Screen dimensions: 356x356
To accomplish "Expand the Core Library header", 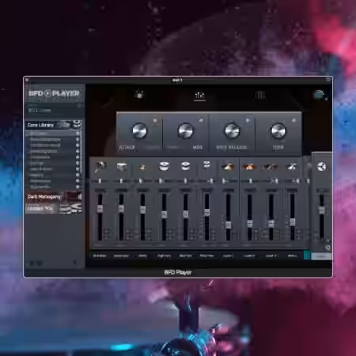I will [x=54, y=125].
